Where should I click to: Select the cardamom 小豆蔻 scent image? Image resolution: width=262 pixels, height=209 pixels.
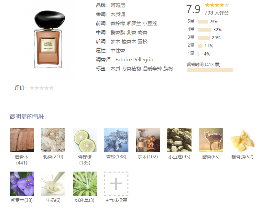179,140
